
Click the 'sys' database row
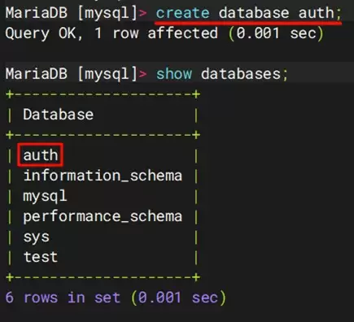37,237
